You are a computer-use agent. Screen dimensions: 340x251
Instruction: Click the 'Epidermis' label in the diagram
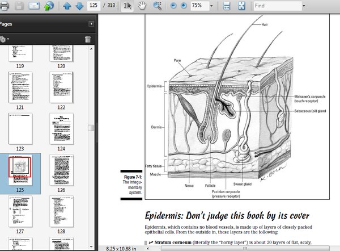(154, 86)
